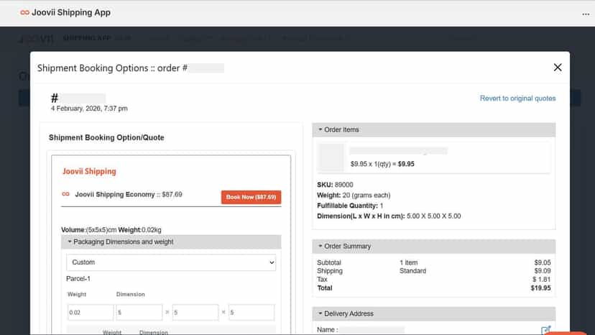Click edit icon next to delivery Name
The image size is (595, 335).
(x=545, y=330)
